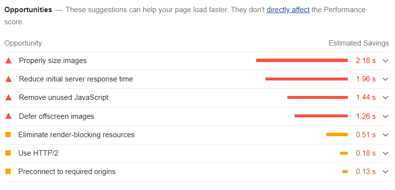
Task: Expand the Properly size images chevron
Action: pyautogui.click(x=385, y=61)
